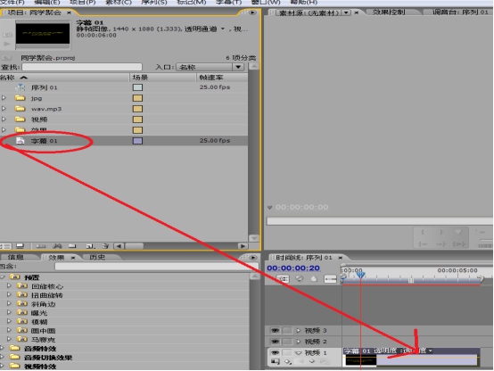This screenshot has width=494, height=371.
Task: Toggle timeline snap icon
Action: (283, 278)
